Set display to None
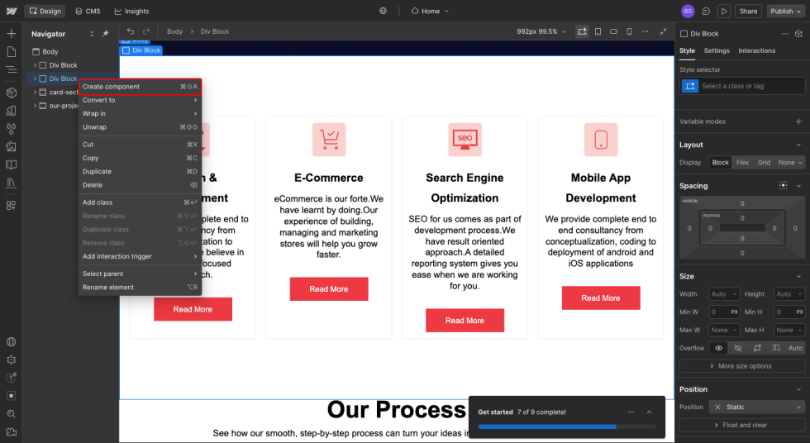This screenshot has width=810, height=443. [x=790, y=162]
